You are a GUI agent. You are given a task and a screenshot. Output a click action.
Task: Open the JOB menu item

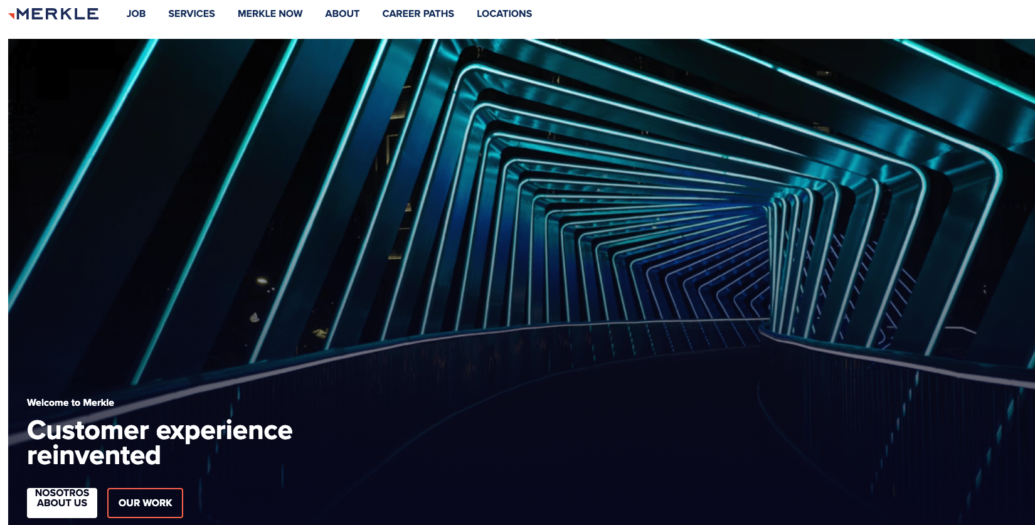point(136,14)
